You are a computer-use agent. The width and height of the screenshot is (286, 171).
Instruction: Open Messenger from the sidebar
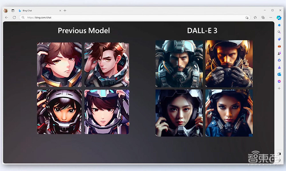(279, 81)
